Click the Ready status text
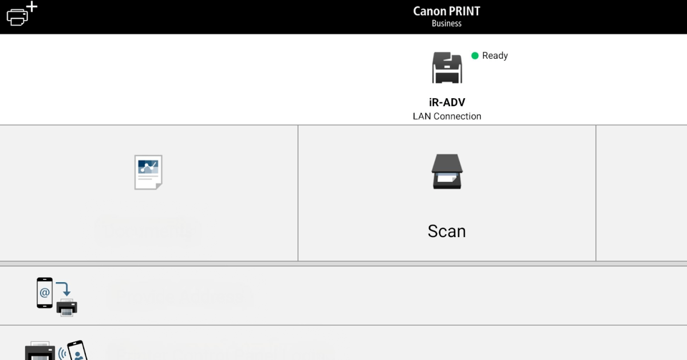 tap(495, 55)
